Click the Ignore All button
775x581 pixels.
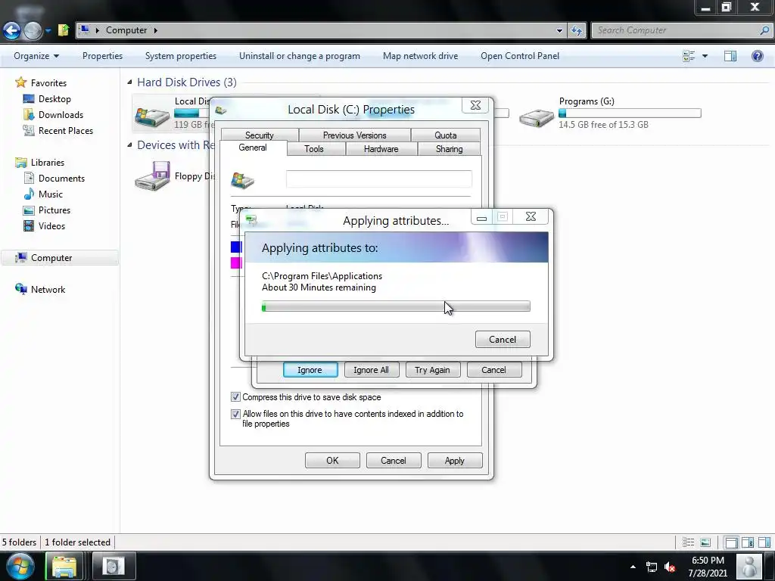click(x=371, y=369)
